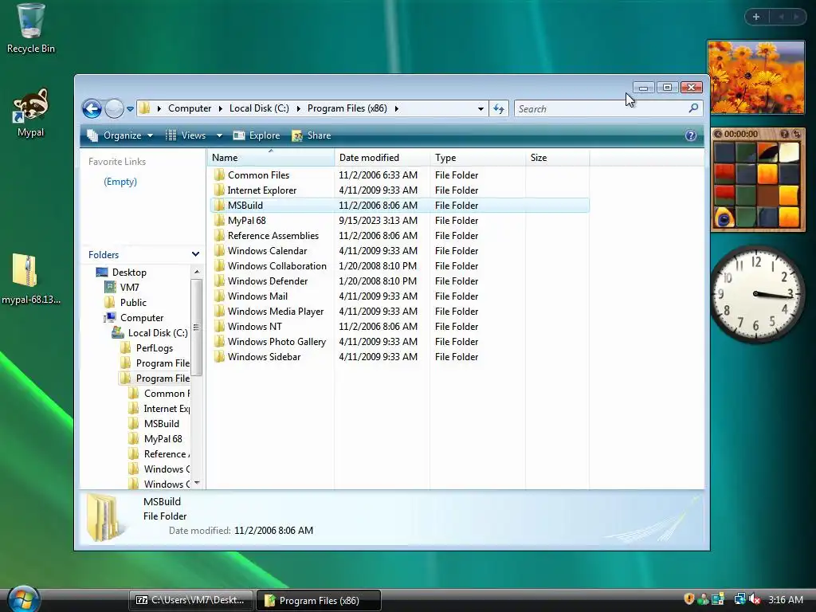Sort by the Name column header
The height and width of the screenshot is (612, 816).
pyautogui.click(x=271, y=158)
